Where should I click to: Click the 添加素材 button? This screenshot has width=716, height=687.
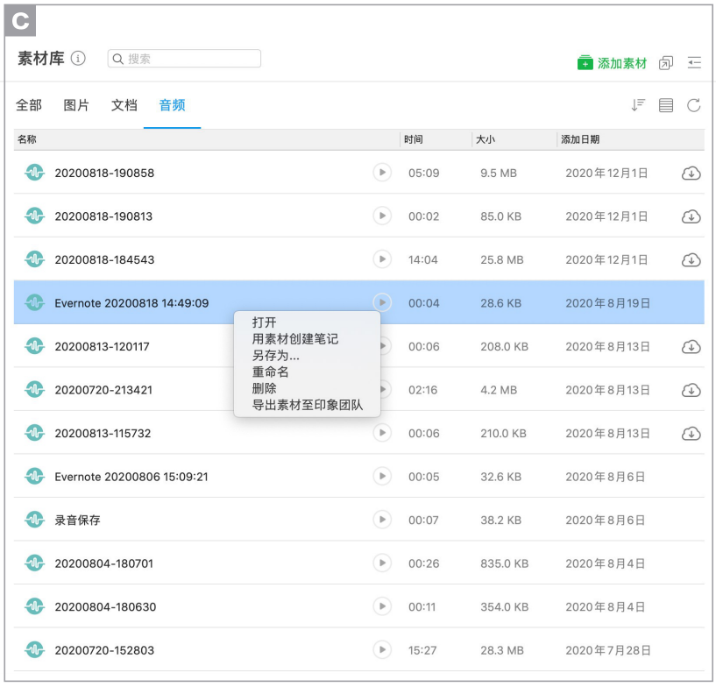612,63
